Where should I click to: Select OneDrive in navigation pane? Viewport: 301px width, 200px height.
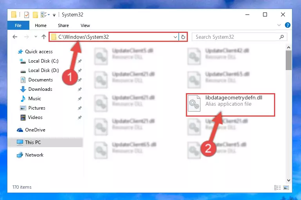tap(35, 130)
